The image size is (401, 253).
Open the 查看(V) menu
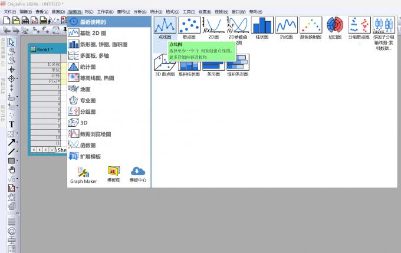coord(42,12)
